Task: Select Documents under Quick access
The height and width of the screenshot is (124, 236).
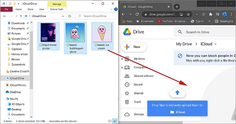Action: coord(18,28)
